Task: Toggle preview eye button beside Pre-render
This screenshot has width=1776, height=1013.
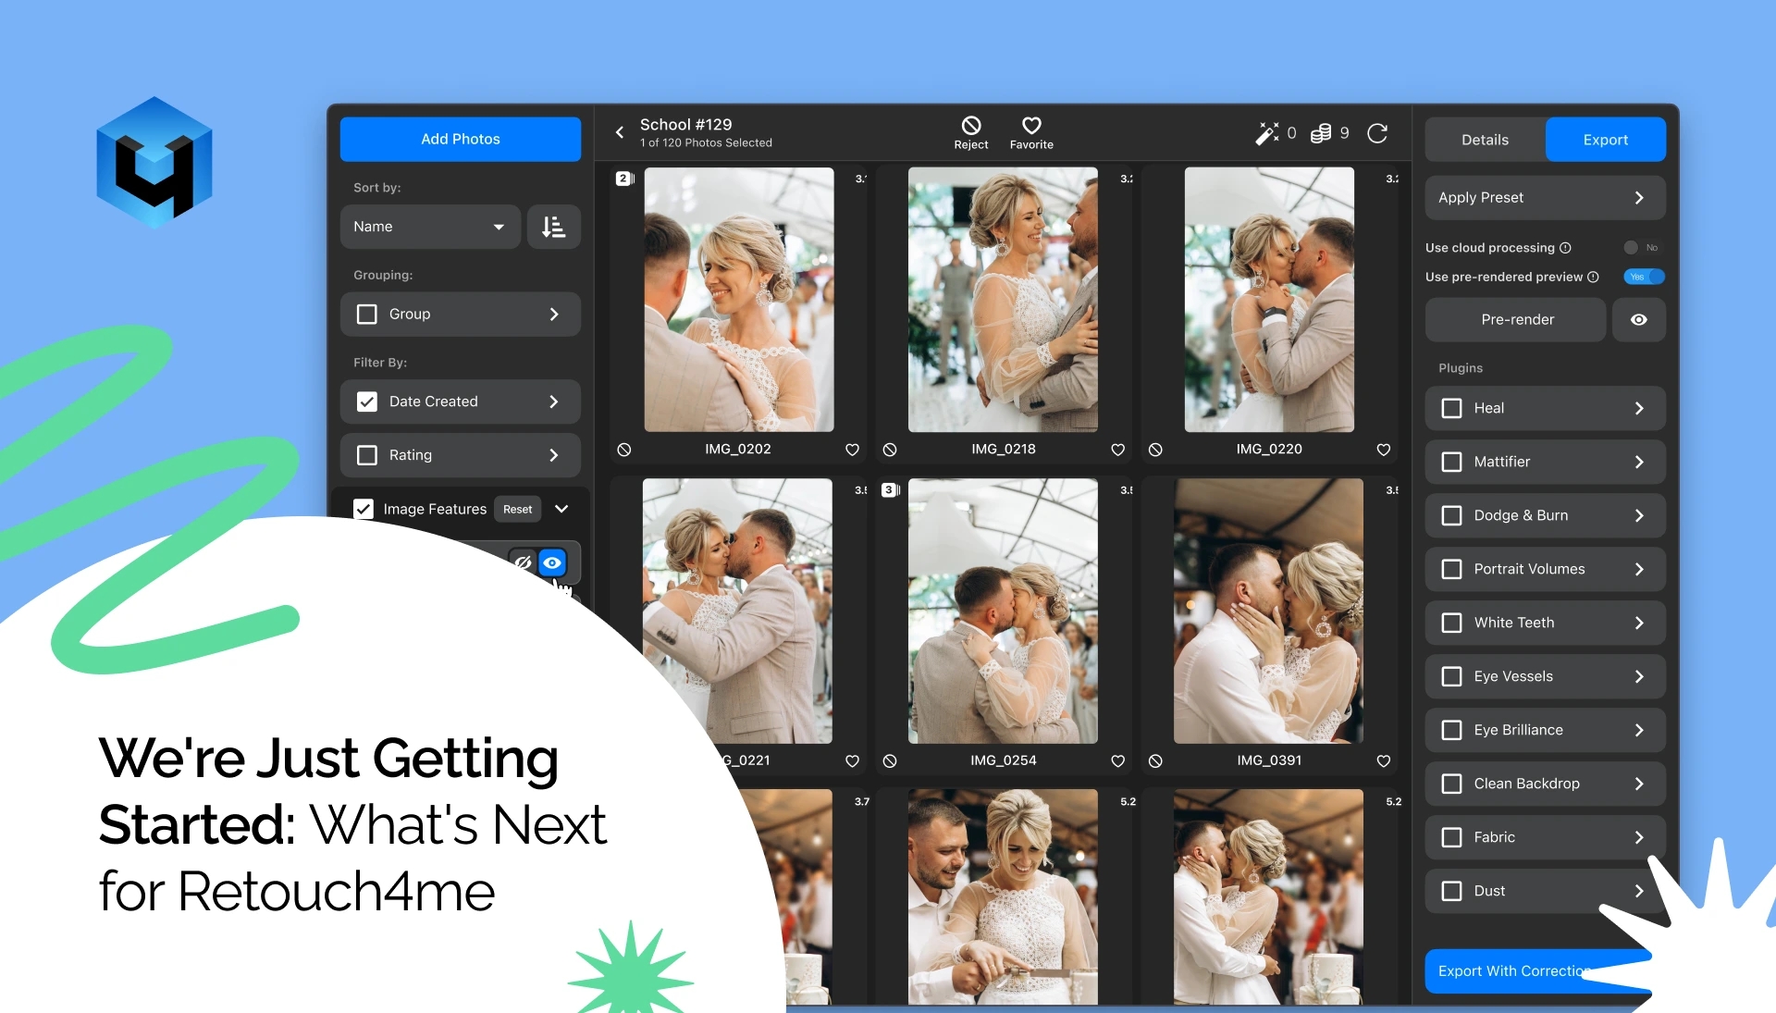Action: pyautogui.click(x=1638, y=319)
